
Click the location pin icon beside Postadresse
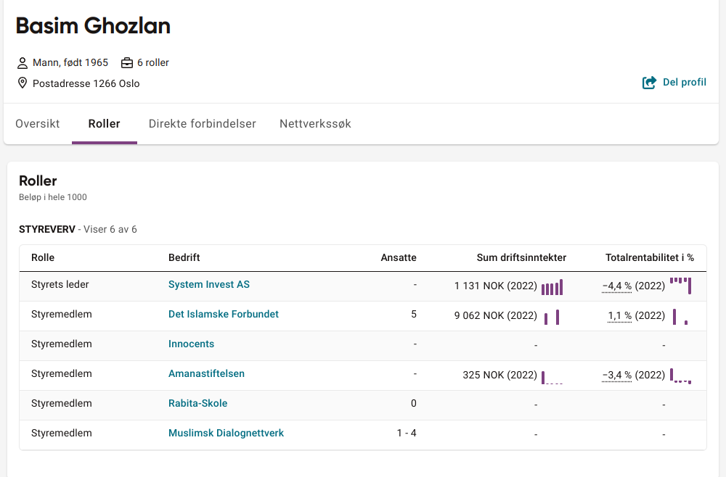point(23,83)
